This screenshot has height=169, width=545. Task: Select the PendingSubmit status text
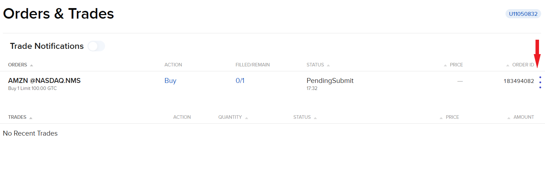330,81
